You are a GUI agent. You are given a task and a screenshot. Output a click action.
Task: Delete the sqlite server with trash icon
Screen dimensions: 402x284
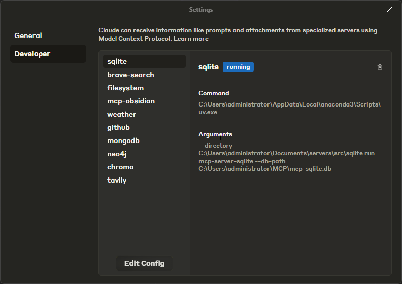380,67
